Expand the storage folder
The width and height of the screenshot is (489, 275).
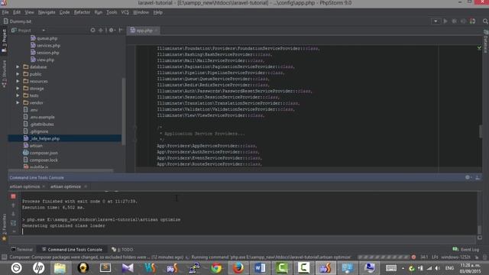click(18, 89)
